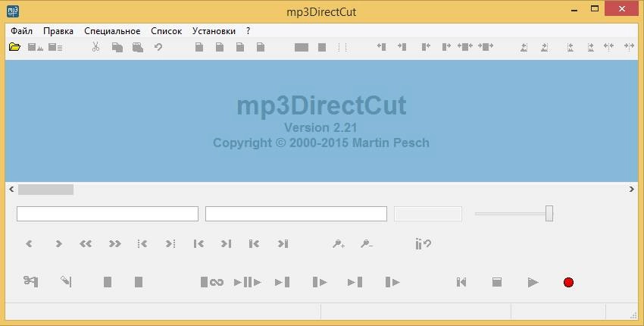Rewind to start with skip-back button
Screen dimensions: 644x326
coord(461,282)
